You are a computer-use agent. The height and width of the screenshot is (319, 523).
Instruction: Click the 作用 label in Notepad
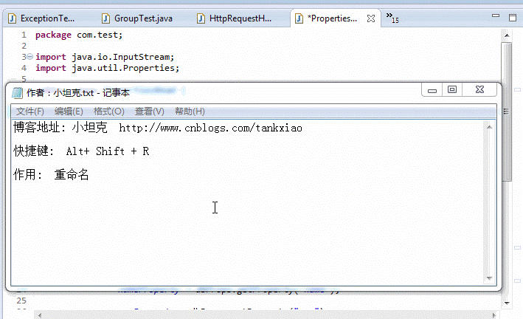tap(24, 174)
